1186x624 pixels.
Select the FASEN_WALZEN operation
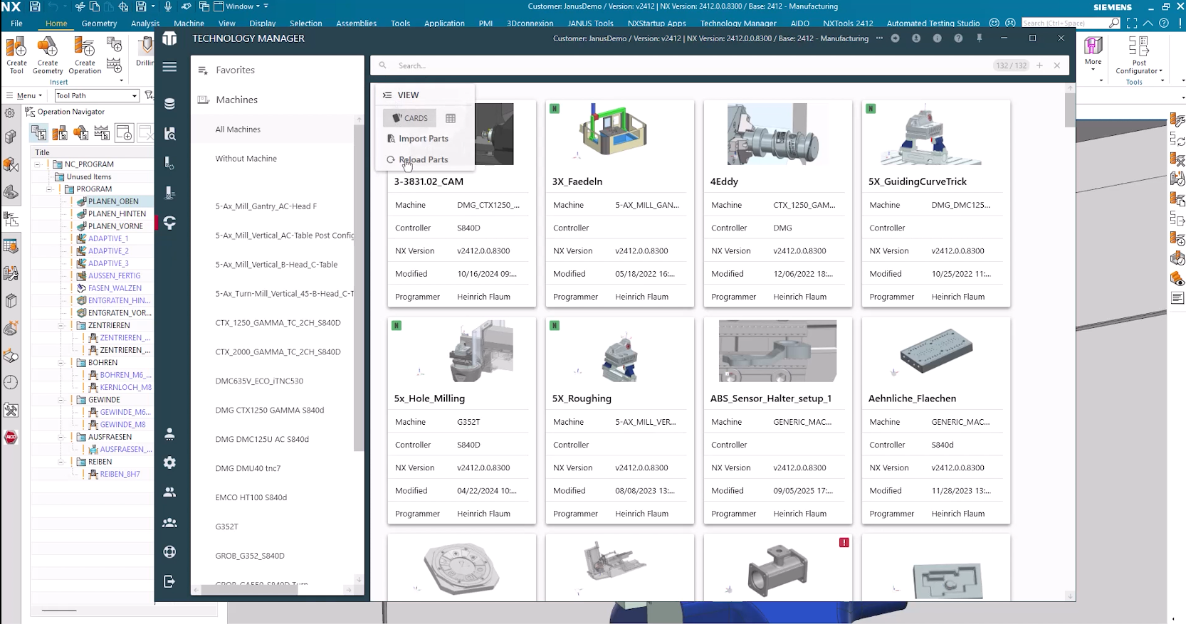(115, 288)
